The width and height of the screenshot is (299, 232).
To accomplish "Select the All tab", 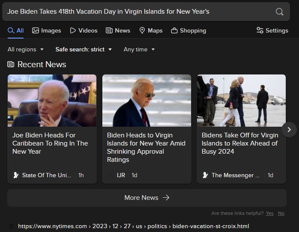I will coord(16,30).
